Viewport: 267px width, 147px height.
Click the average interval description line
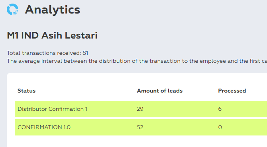click(x=137, y=61)
